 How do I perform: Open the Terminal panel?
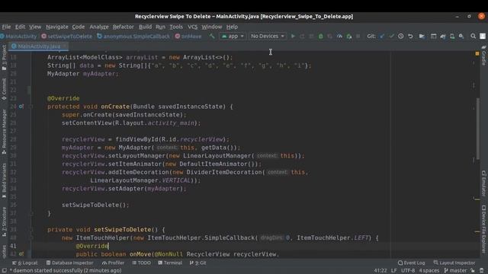[x=170, y=263]
